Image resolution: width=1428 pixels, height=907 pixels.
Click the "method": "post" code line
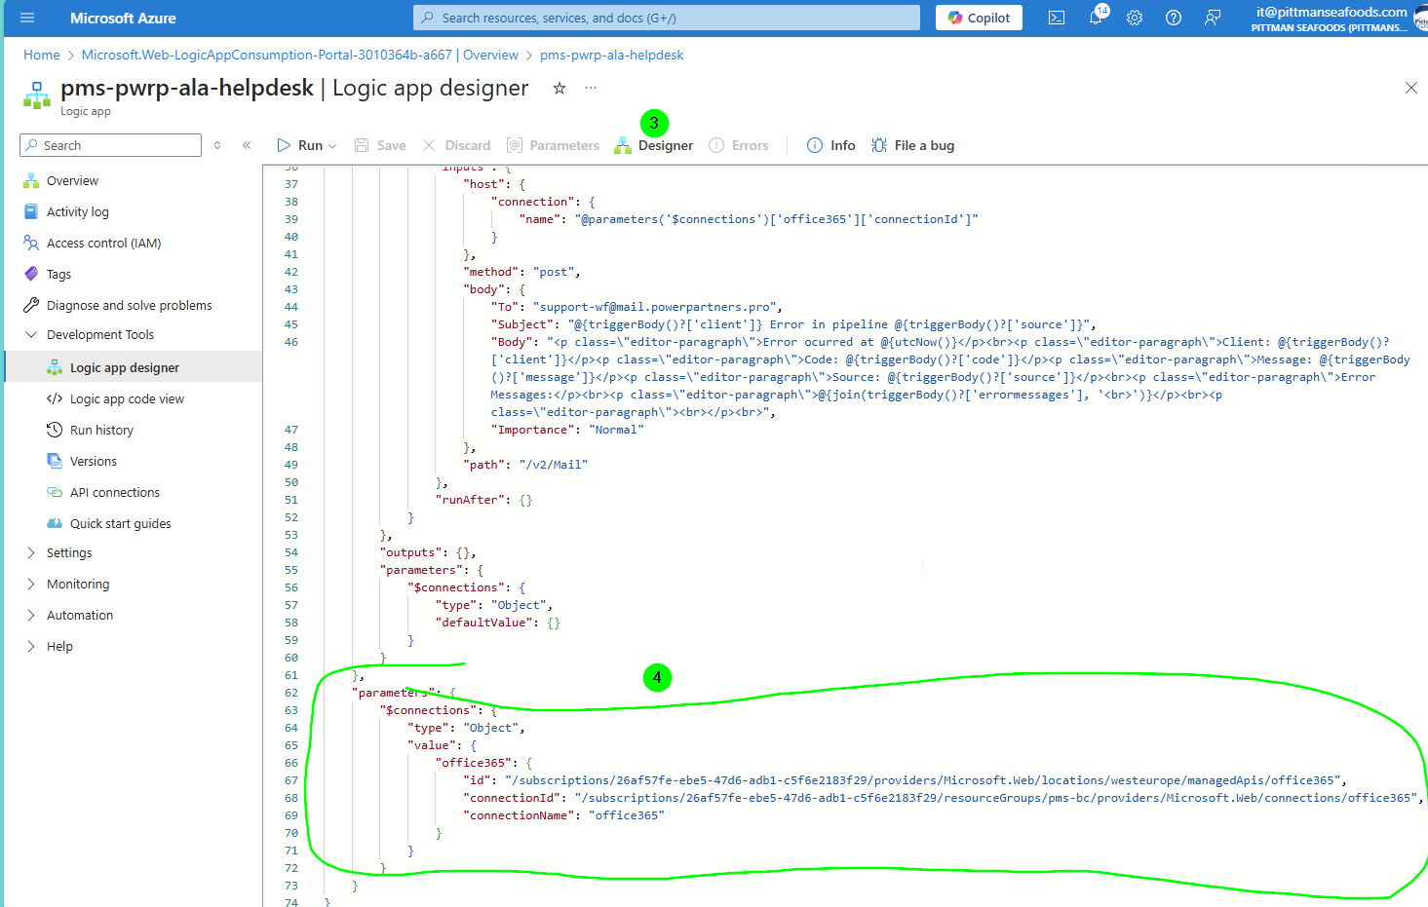click(521, 272)
